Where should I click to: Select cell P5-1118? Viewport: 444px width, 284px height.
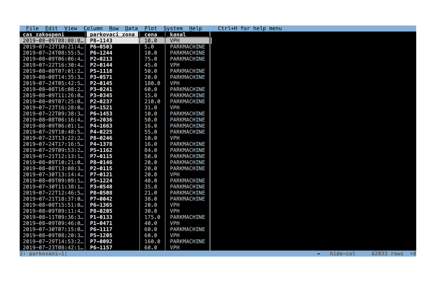[101, 71]
